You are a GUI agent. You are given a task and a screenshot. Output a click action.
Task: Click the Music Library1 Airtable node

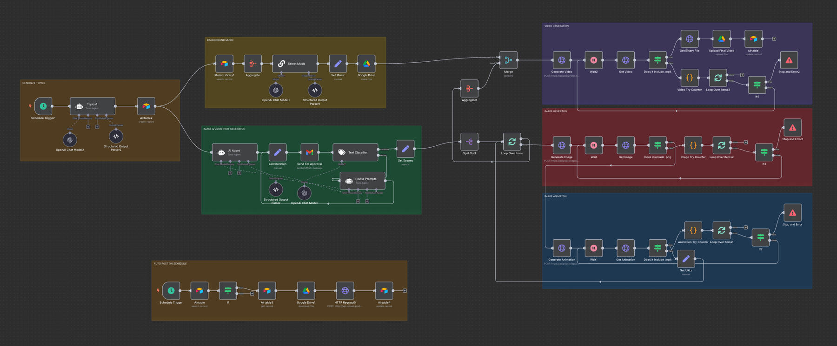(224, 64)
